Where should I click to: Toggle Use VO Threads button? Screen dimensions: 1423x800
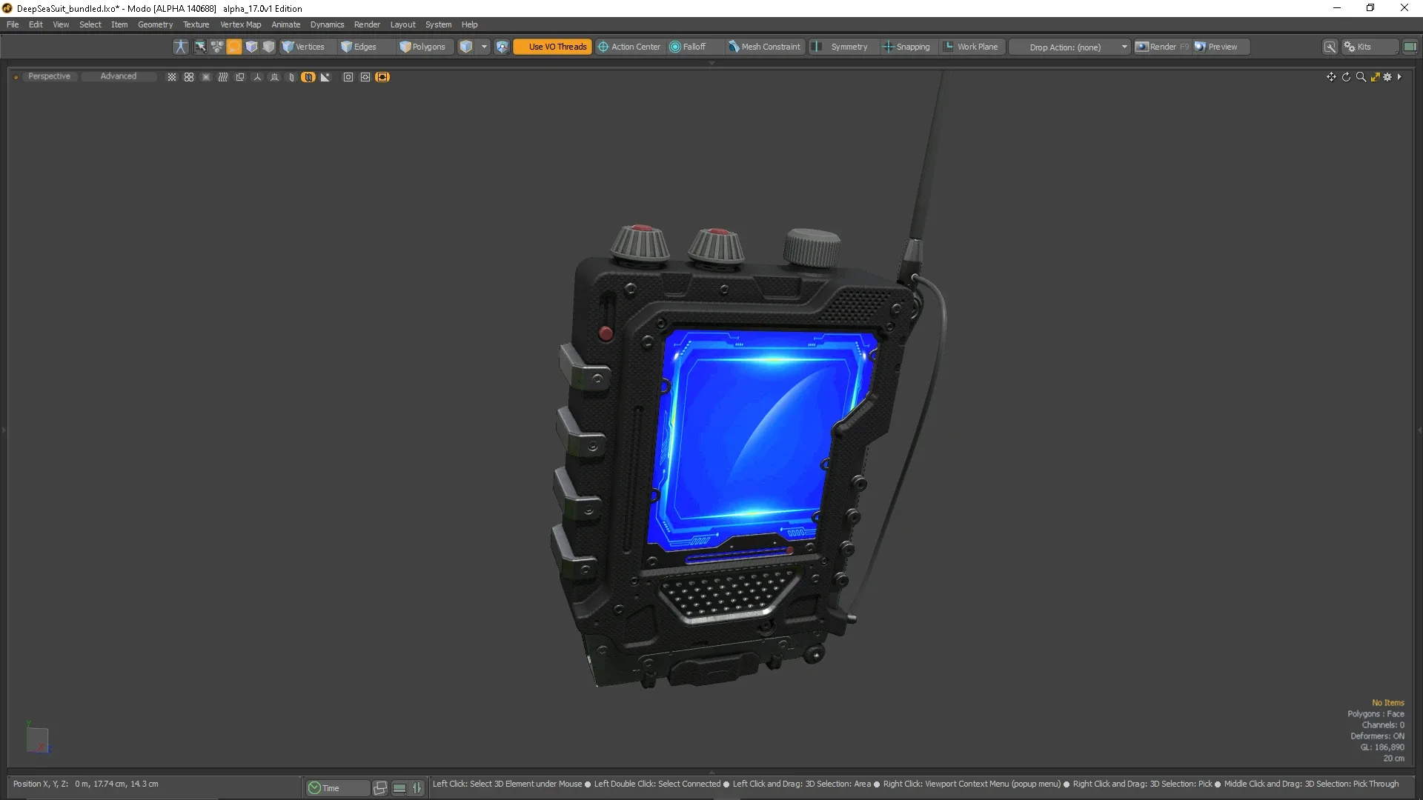(553, 47)
